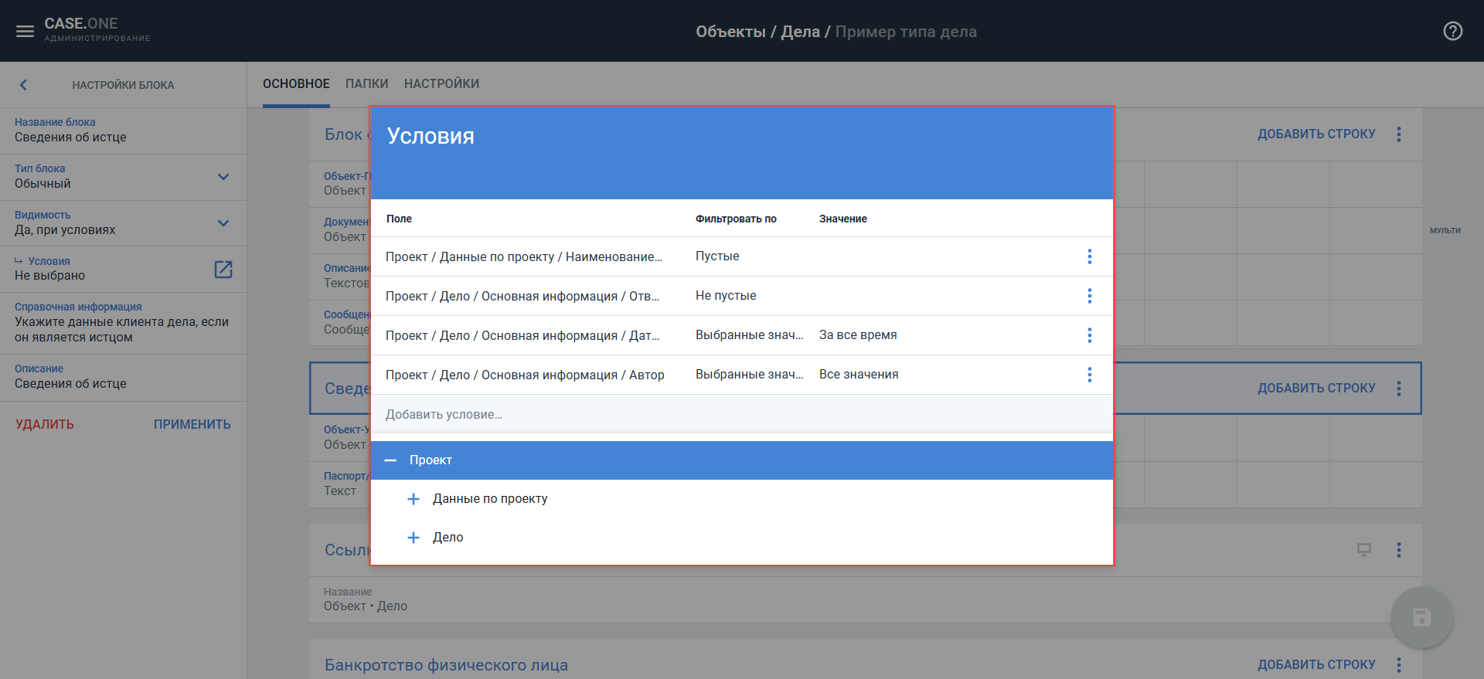Viewport: 1484px width, 679px height.
Task: Collapse the Проект tree node
Action: [390, 460]
